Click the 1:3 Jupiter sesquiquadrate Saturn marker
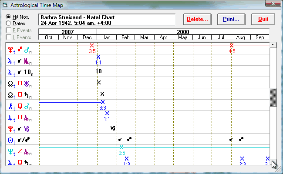The height and width of the screenshot is (174, 283). (127, 159)
